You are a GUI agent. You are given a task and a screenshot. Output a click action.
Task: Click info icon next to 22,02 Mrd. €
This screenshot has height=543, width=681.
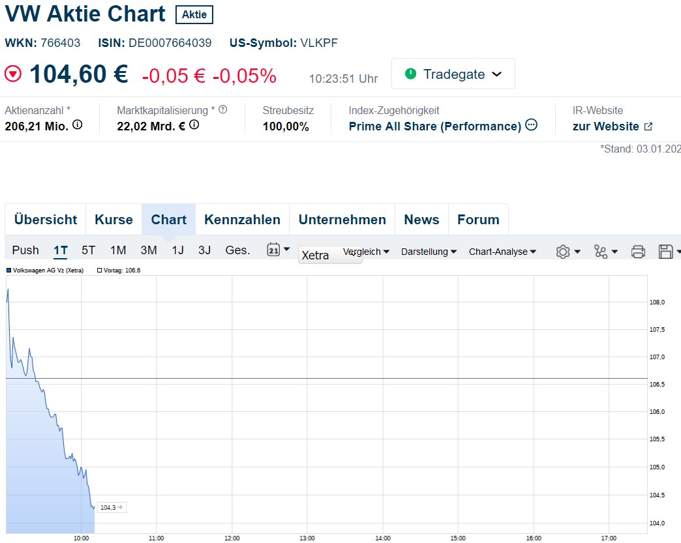(194, 125)
